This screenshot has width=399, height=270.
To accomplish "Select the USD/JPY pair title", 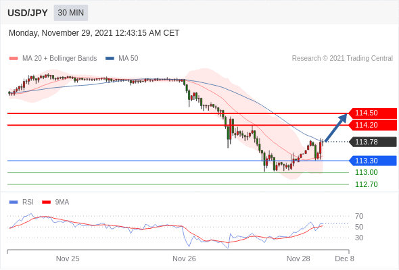I will pyautogui.click(x=28, y=13).
